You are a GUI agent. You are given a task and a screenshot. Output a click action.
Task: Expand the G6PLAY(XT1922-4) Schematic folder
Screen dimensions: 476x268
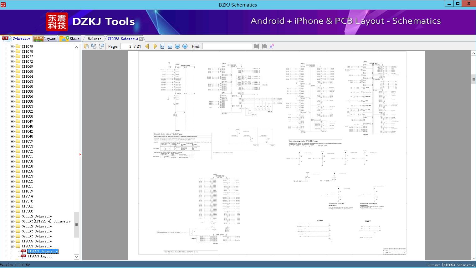click(12, 221)
